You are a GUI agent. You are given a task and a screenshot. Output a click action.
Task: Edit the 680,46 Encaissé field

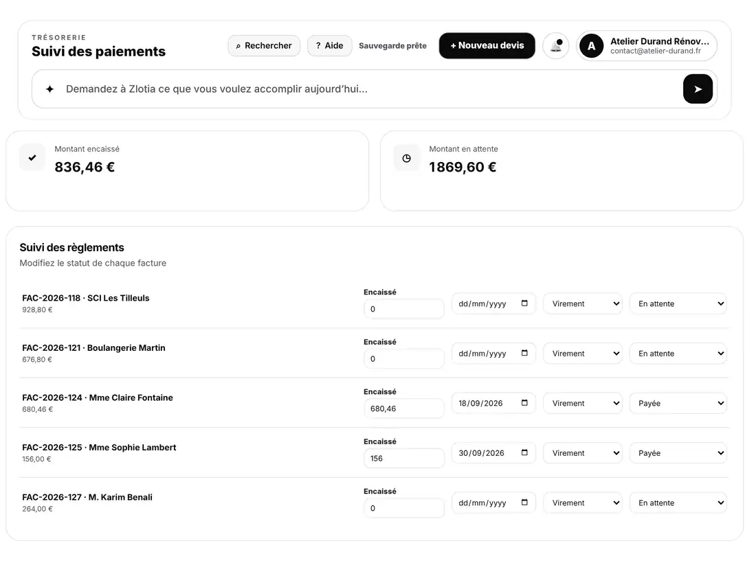tap(404, 409)
